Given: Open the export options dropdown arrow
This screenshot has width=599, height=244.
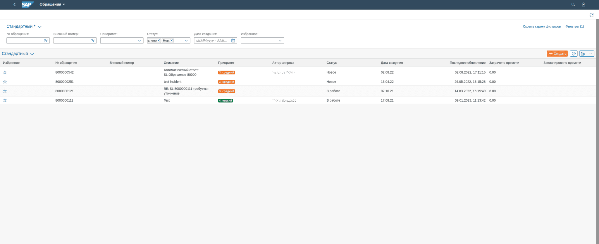Looking at the screenshot, I should (x=591, y=54).
